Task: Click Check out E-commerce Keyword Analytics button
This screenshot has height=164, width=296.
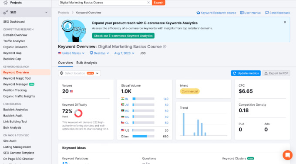Action: pos(123,36)
